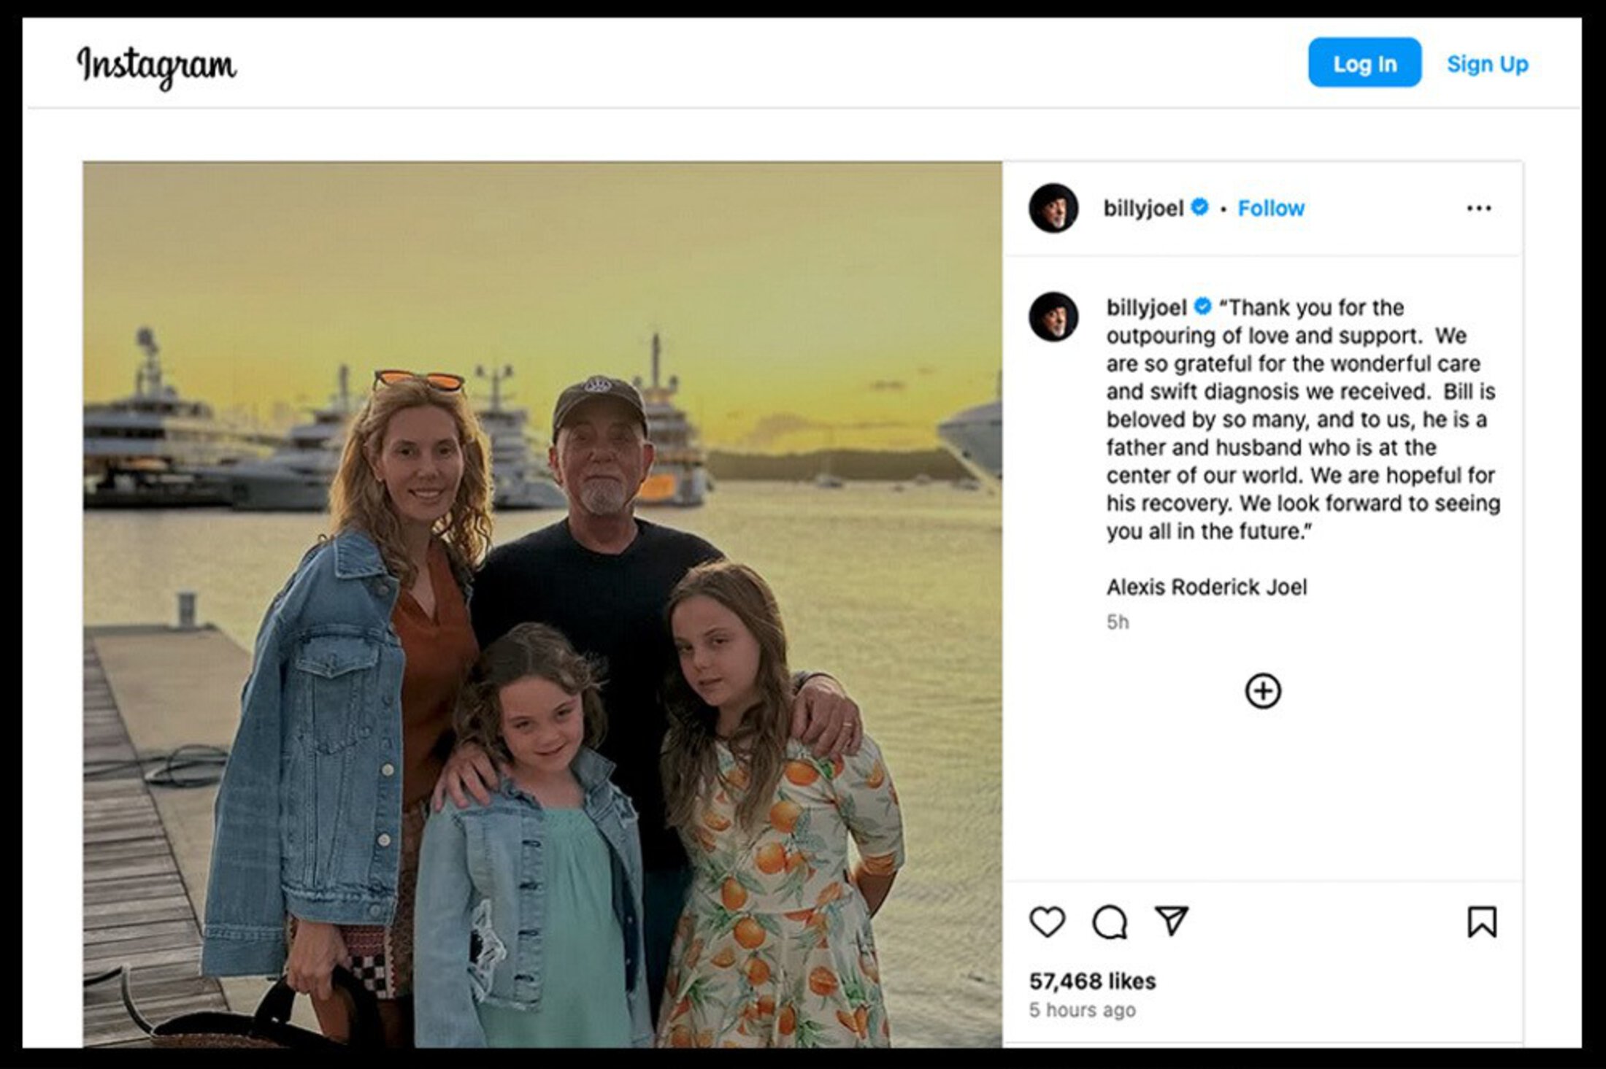Follow the billyjoel account
This screenshot has height=1069, width=1606.
[x=1271, y=209]
